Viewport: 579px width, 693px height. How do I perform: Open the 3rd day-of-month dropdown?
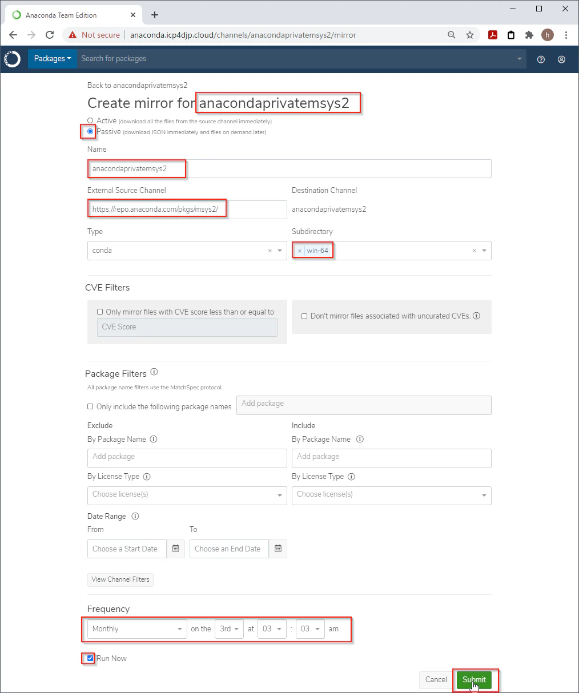coord(230,628)
